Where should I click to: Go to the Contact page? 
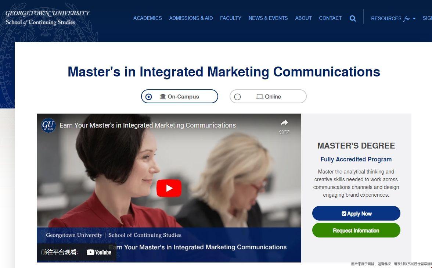pyautogui.click(x=330, y=18)
